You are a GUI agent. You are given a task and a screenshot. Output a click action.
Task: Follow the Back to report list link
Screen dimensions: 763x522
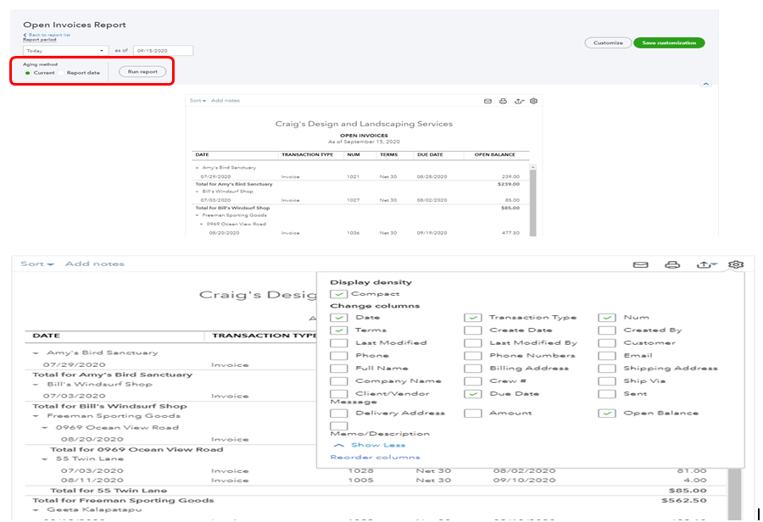[x=47, y=35]
